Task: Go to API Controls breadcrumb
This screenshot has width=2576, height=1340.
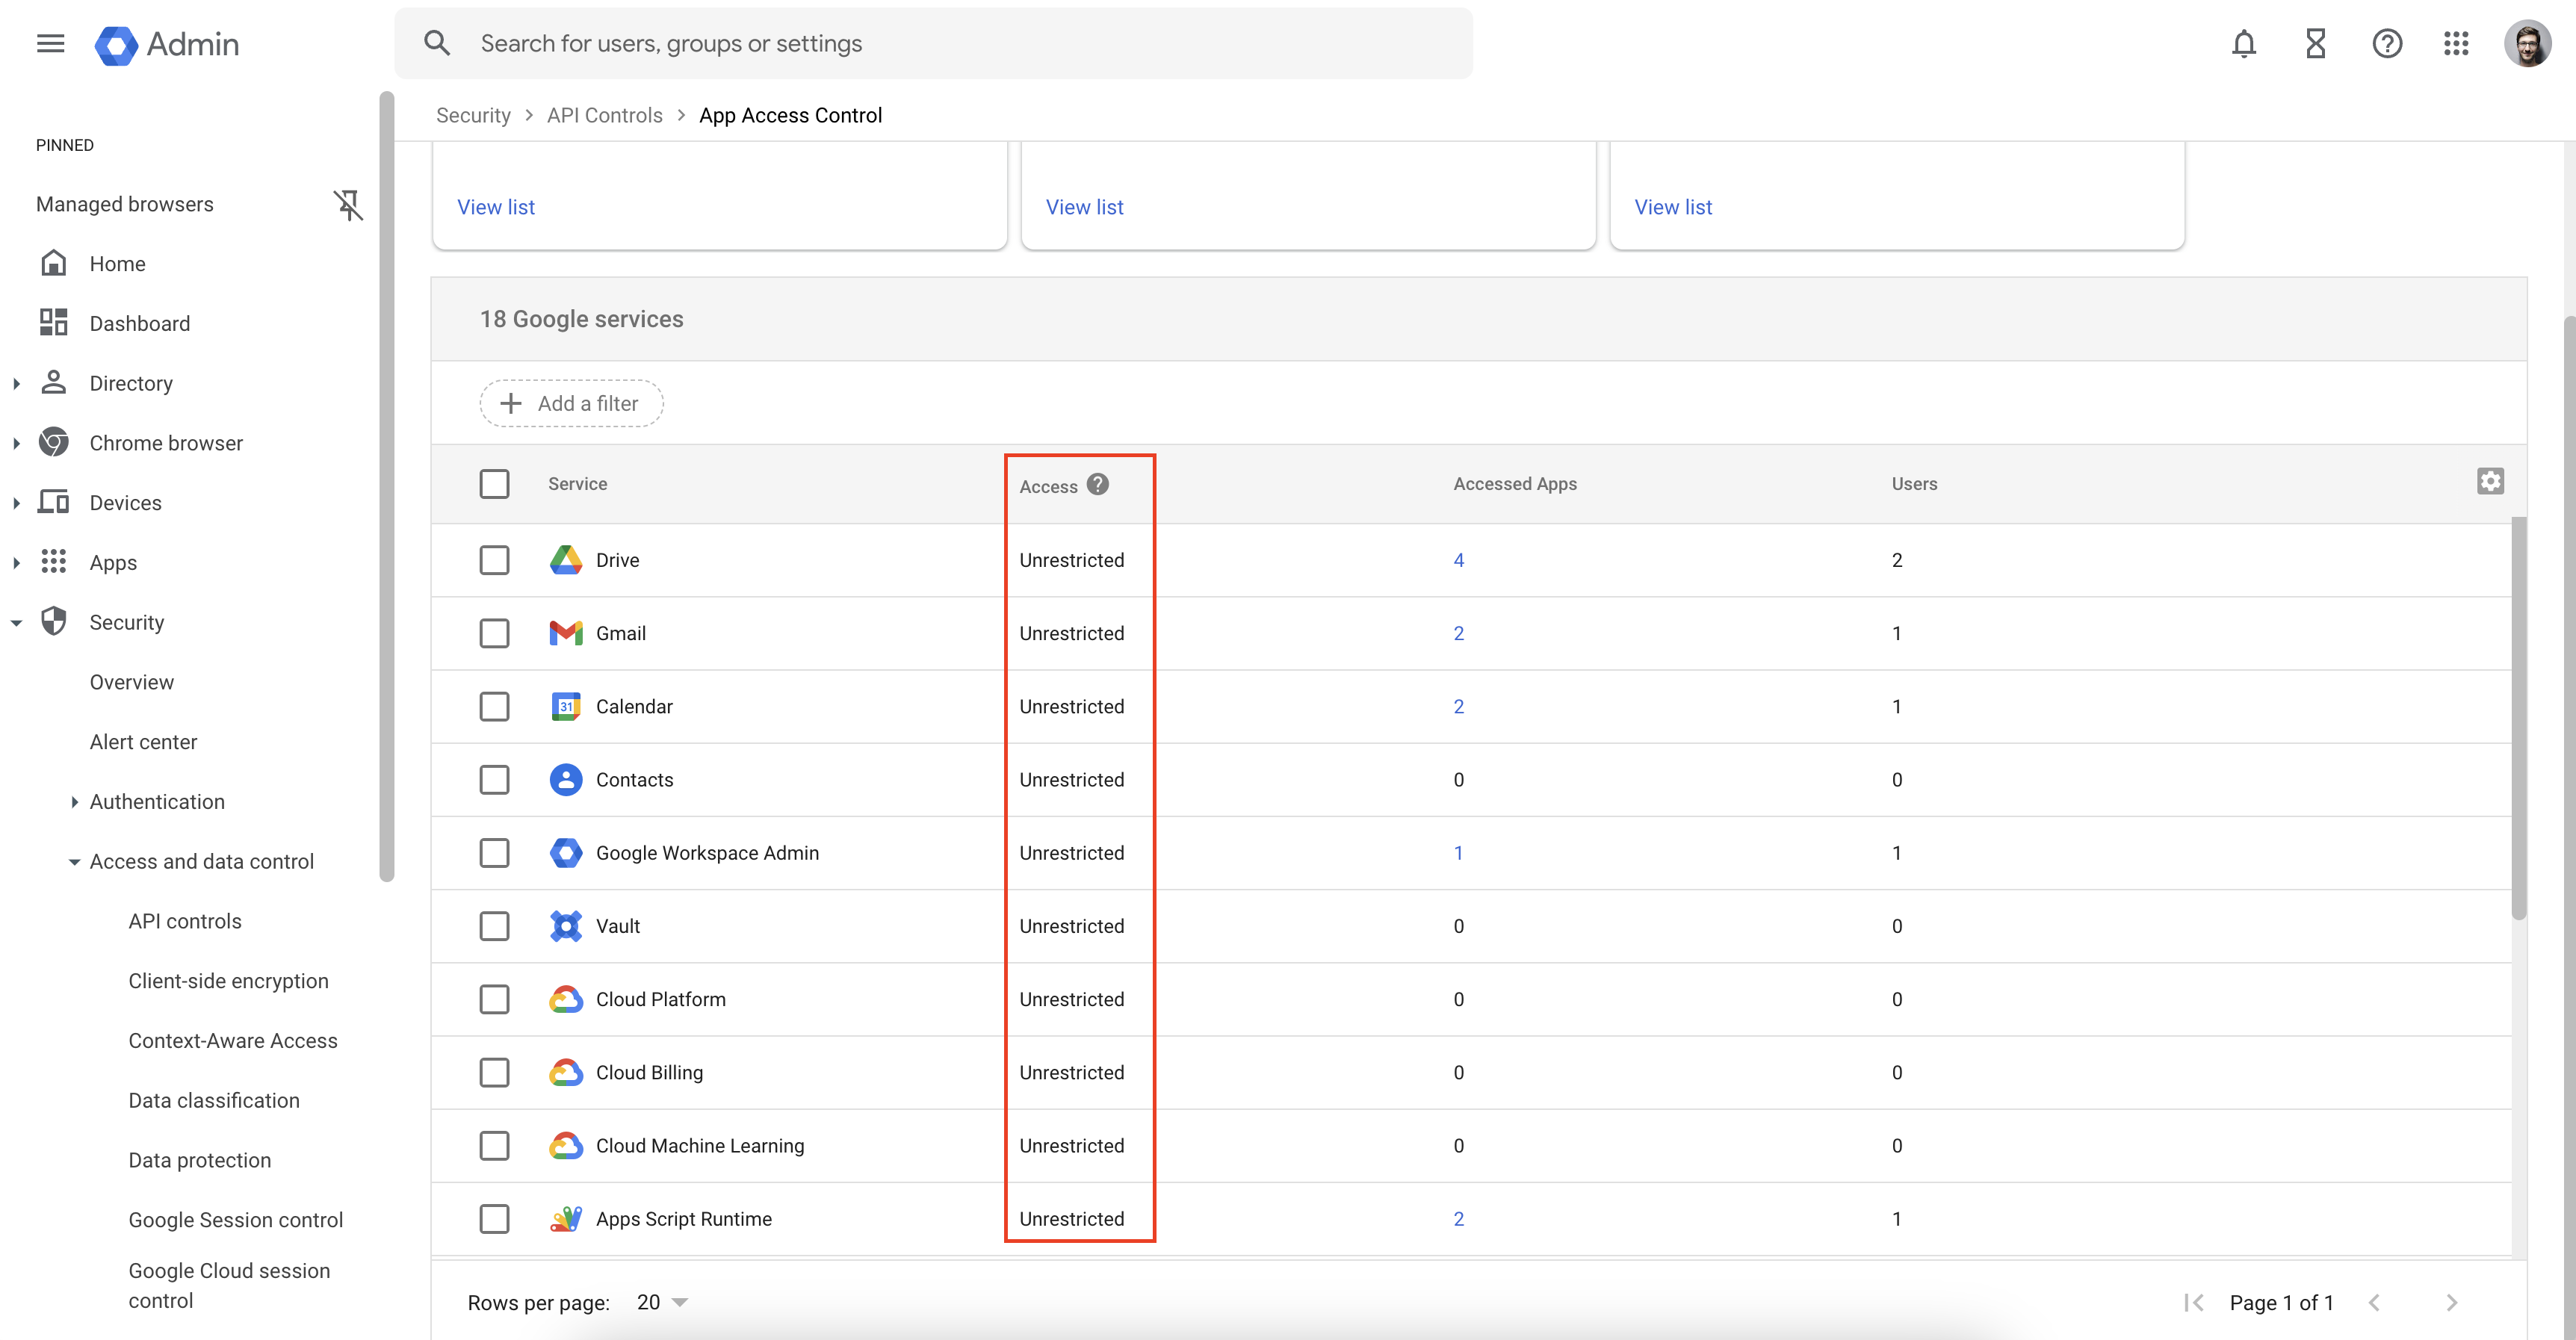Action: pyautogui.click(x=604, y=115)
